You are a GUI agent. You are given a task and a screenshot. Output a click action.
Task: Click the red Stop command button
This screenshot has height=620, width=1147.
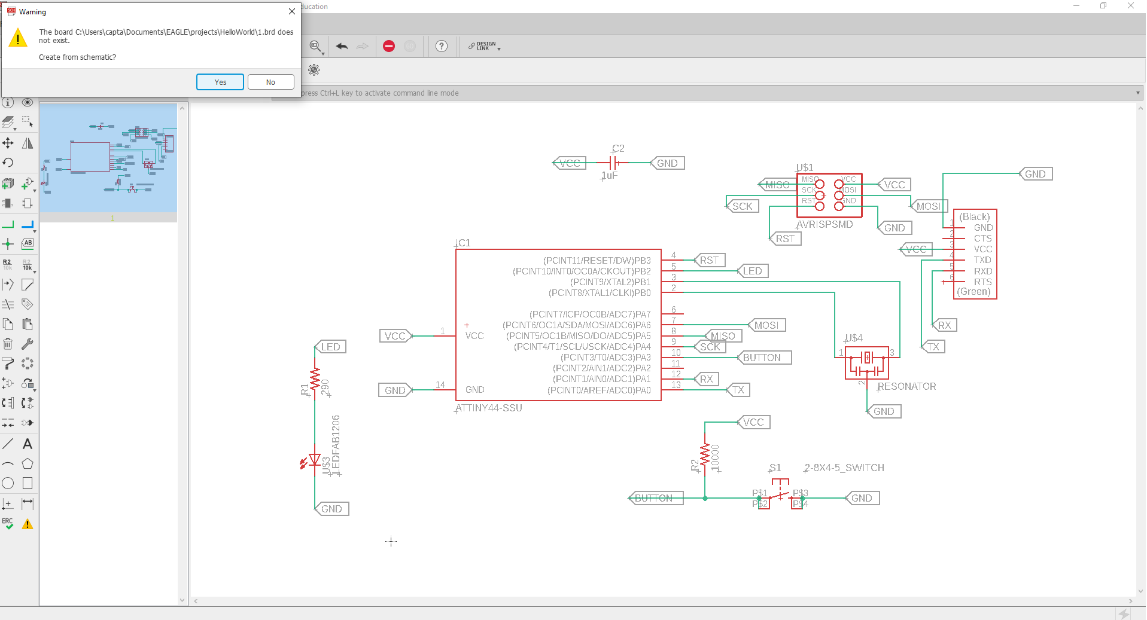click(x=389, y=46)
